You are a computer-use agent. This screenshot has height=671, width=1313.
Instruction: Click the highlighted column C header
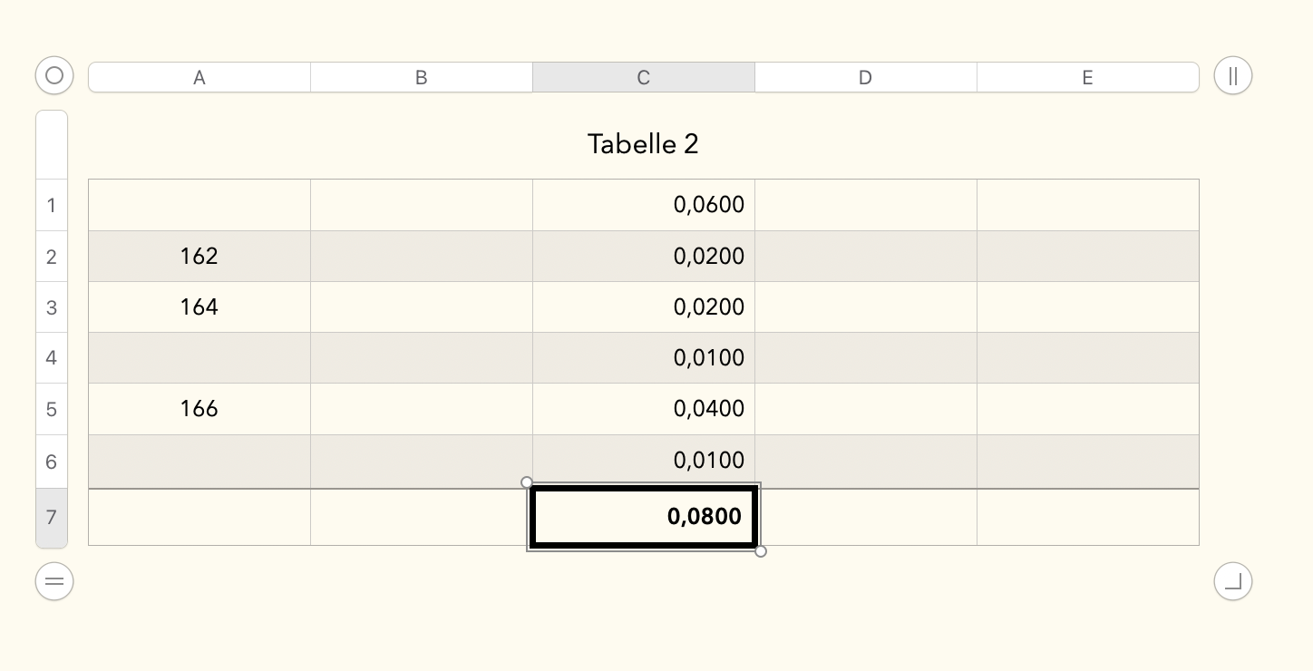coord(644,78)
